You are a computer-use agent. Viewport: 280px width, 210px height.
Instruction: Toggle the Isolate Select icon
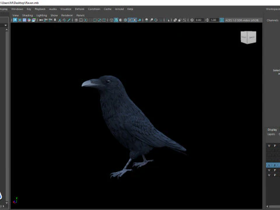pyautogui.click(x=168, y=20)
